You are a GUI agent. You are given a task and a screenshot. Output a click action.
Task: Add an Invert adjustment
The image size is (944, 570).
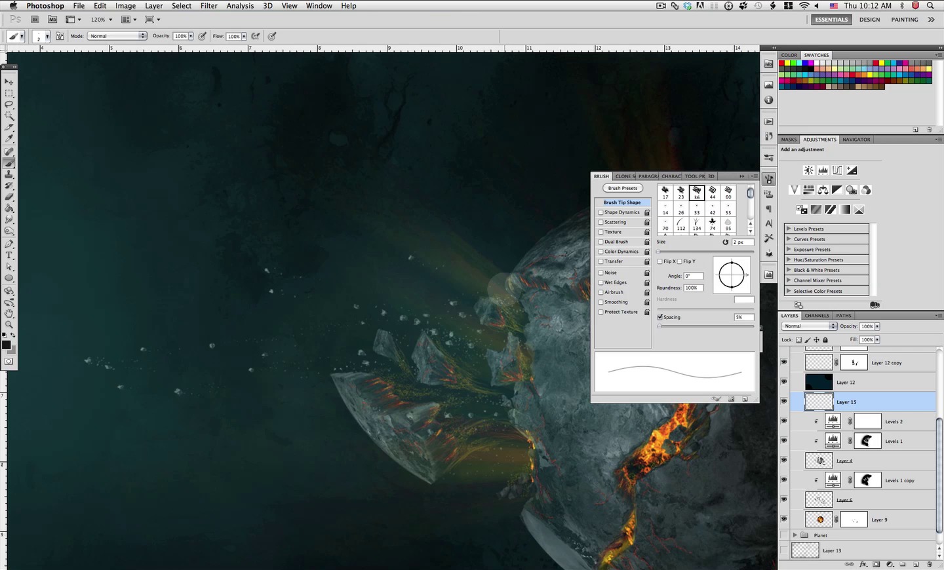click(x=802, y=210)
